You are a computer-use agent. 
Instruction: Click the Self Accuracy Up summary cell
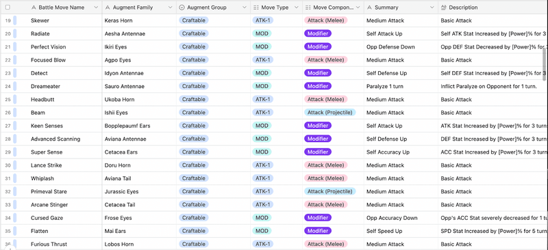pyautogui.click(x=401, y=152)
